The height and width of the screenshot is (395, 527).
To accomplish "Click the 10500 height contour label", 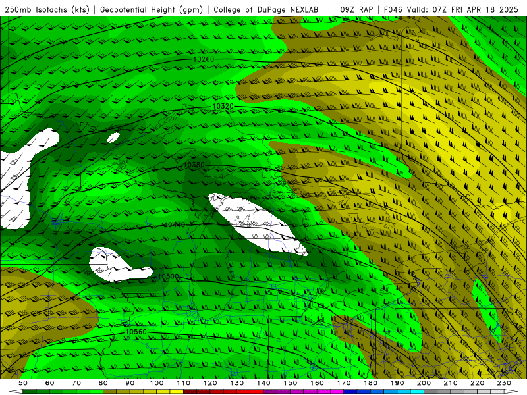I will [x=168, y=276].
